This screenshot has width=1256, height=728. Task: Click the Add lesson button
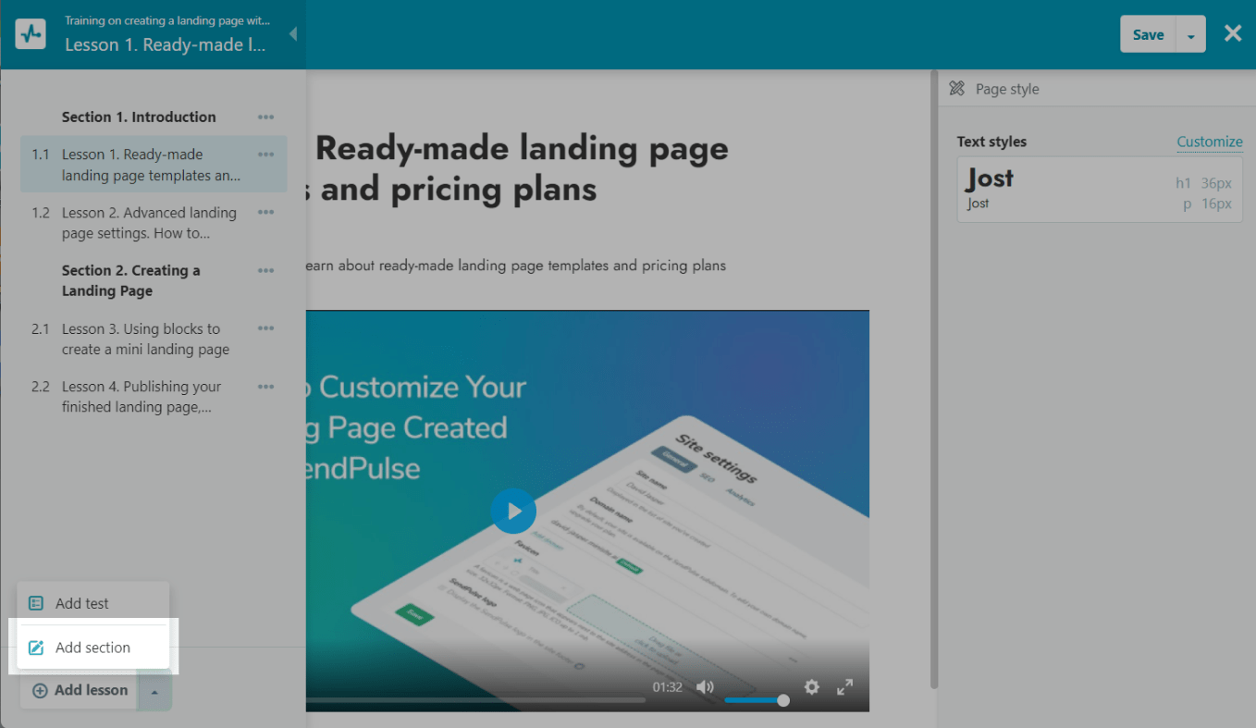(80, 691)
